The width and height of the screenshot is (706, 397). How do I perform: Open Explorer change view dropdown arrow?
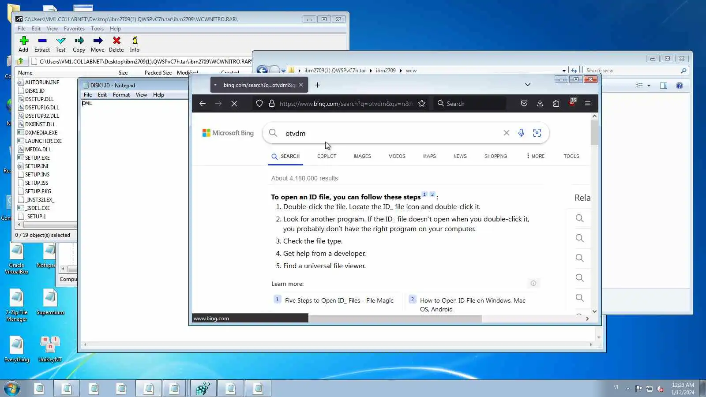coord(649,86)
